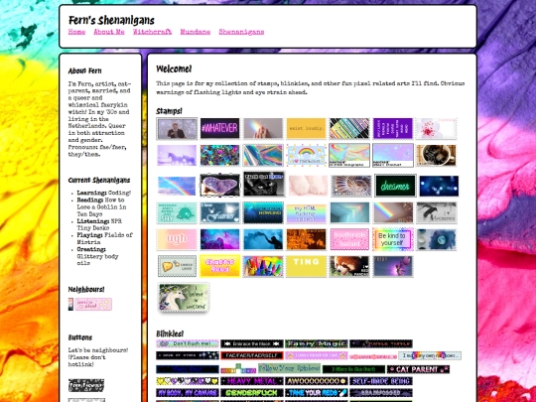536x402 pixels.
Task: Click the 'I believe in unicorns' stamp
Action: coord(184,297)
